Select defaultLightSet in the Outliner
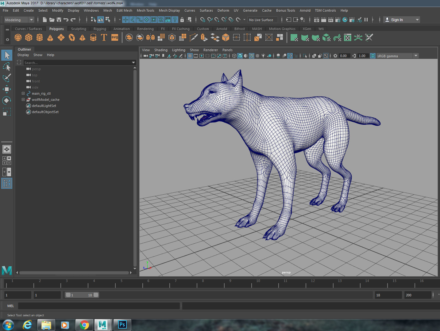Image resolution: width=440 pixels, height=331 pixels. (44, 106)
